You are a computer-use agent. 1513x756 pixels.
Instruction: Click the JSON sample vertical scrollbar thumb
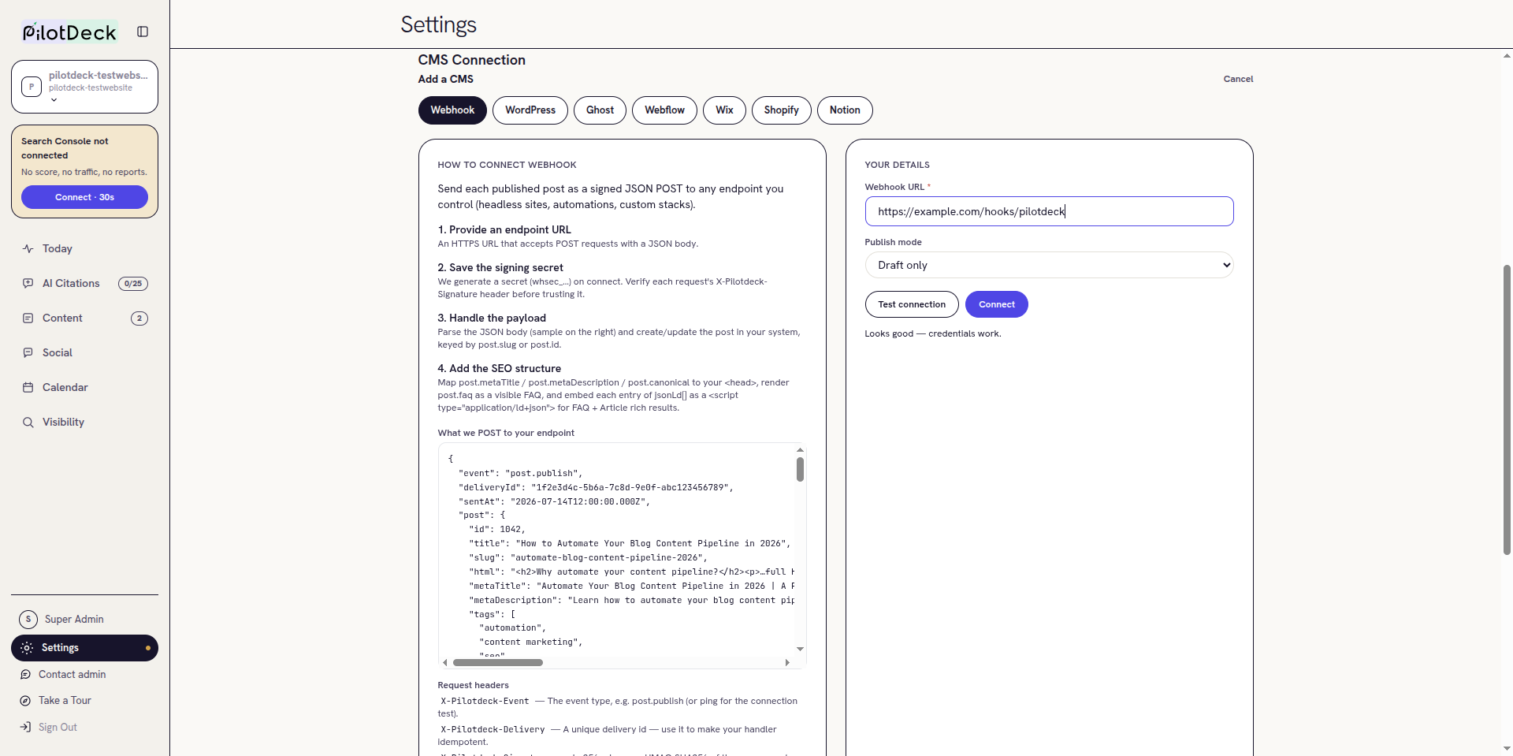pos(800,469)
